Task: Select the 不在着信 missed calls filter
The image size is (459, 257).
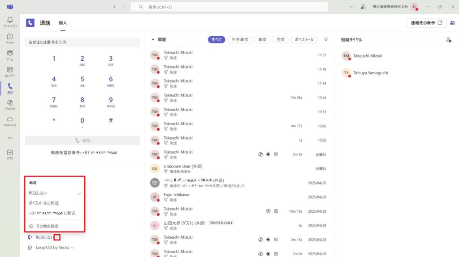Action: tap(240, 39)
